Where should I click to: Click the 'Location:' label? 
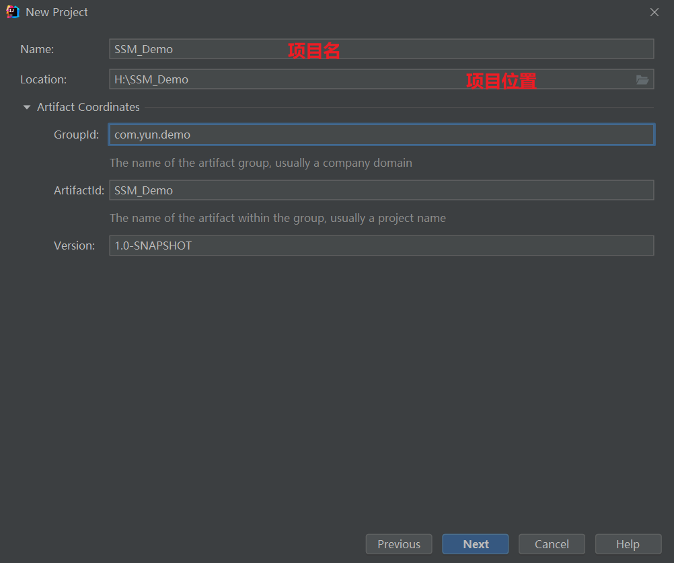click(x=44, y=79)
